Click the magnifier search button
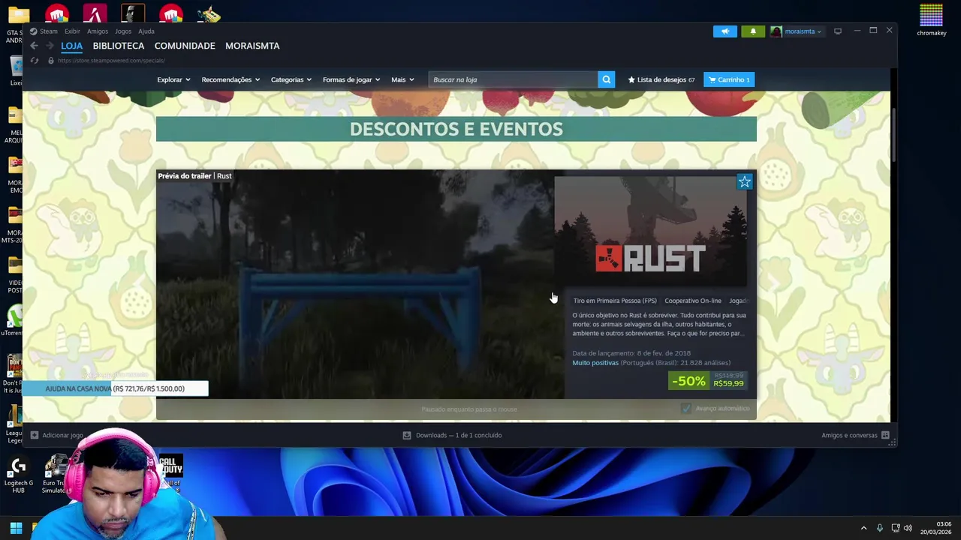The width and height of the screenshot is (961, 540). [606, 79]
